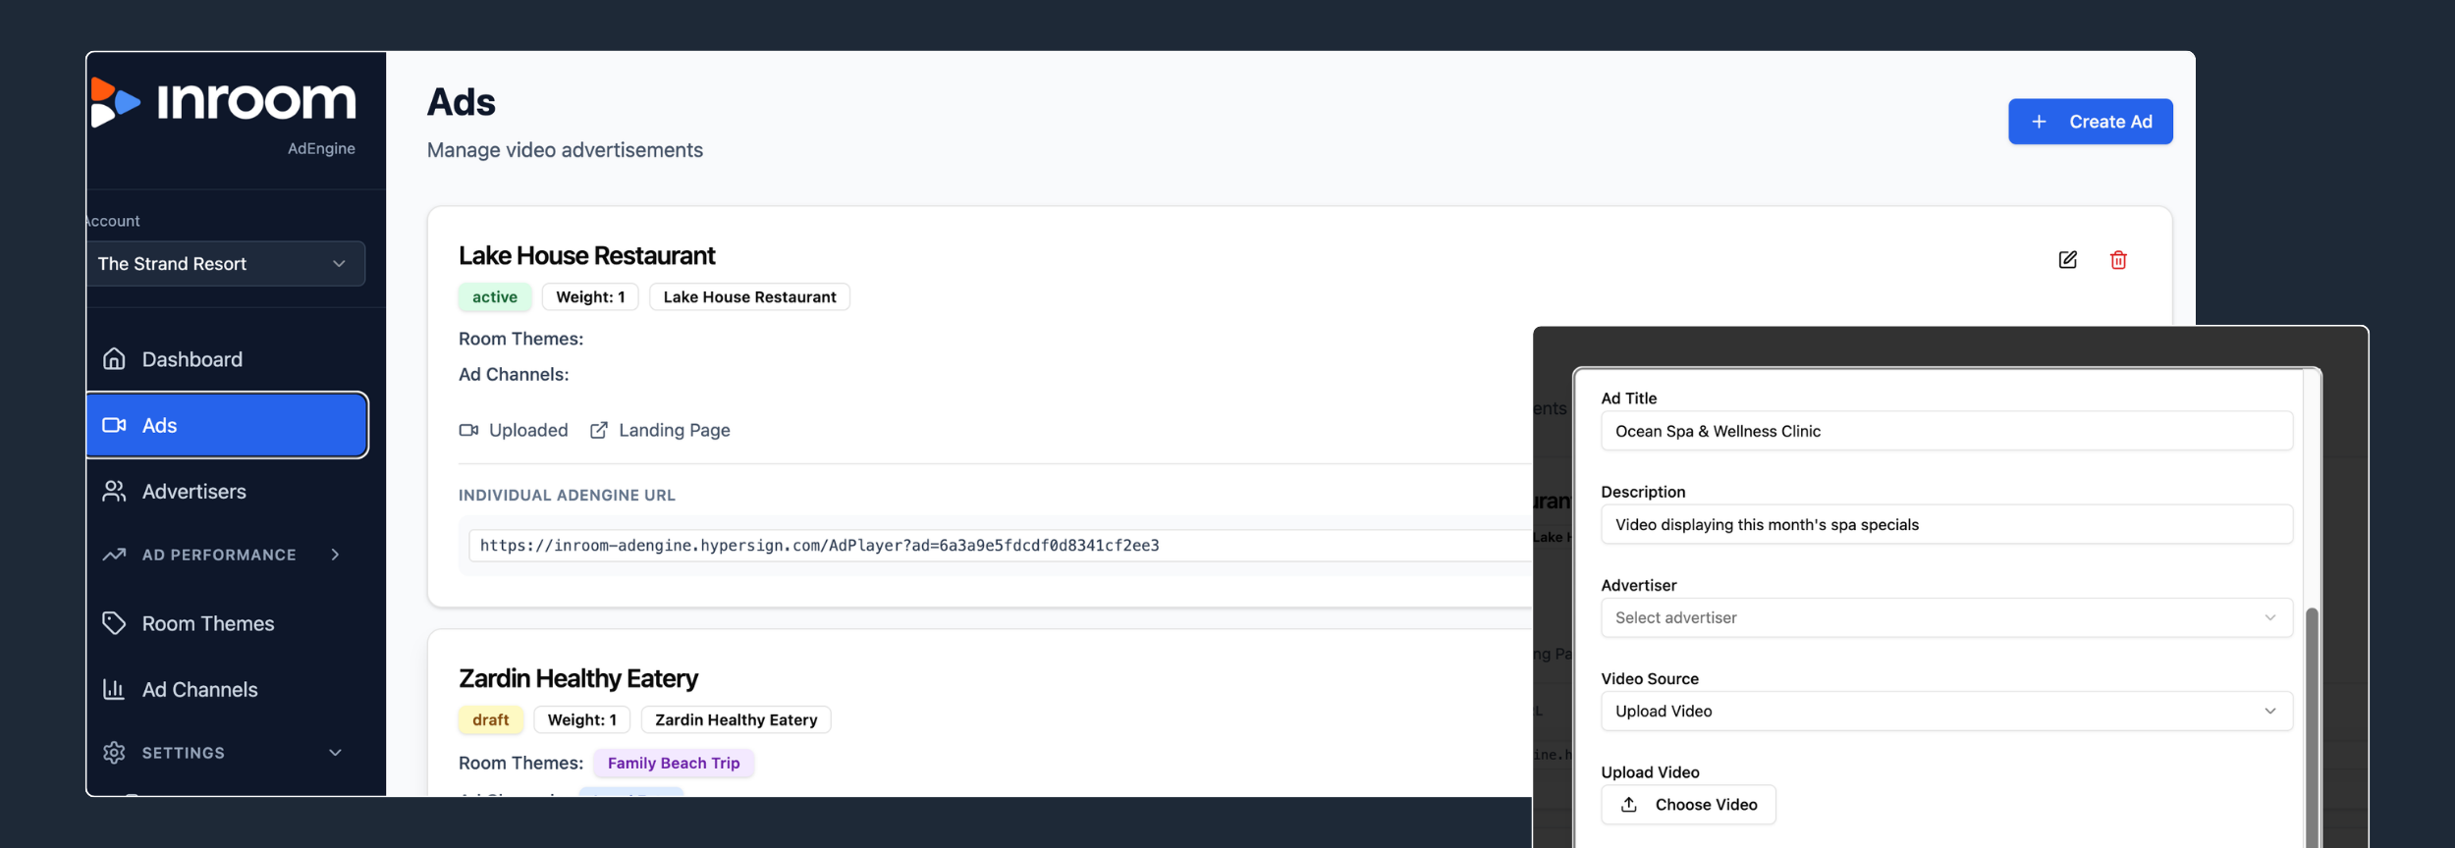Open The Strand Resort account dropdown
2455x848 pixels.
tap(225, 264)
